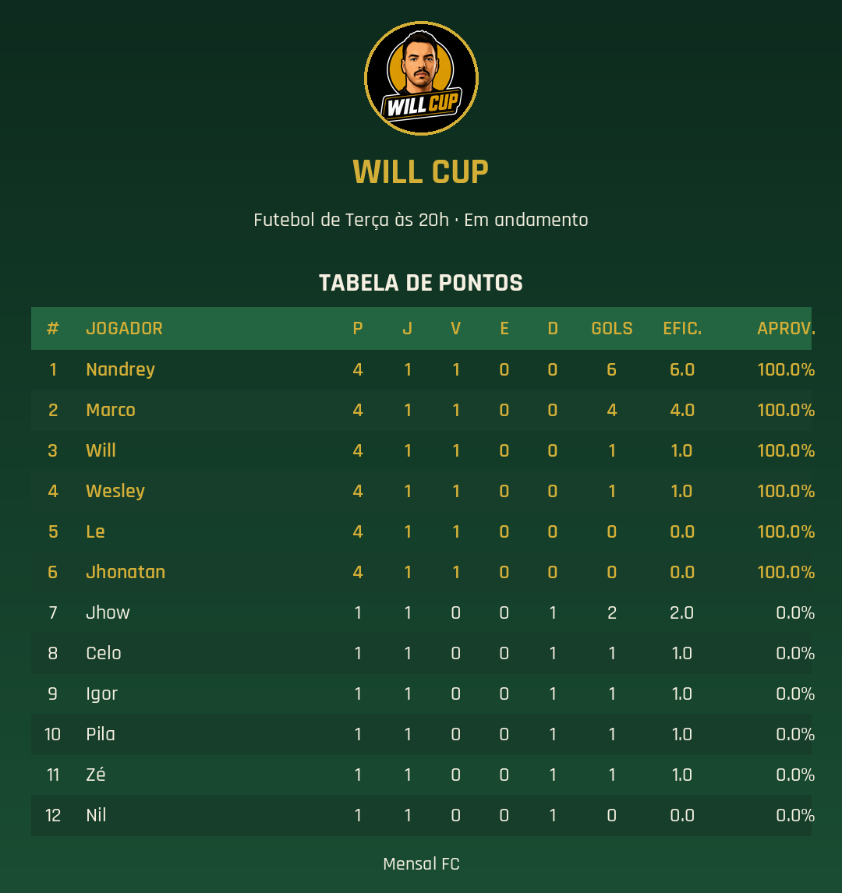Click the TABELA DE PONTOS heading

pos(421,283)
